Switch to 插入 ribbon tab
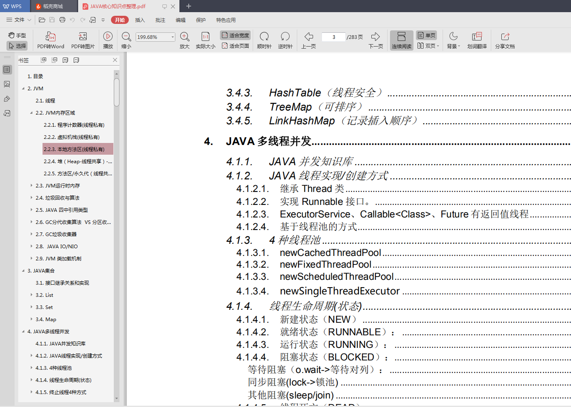 pyautogui.click(x=140, y=20)
